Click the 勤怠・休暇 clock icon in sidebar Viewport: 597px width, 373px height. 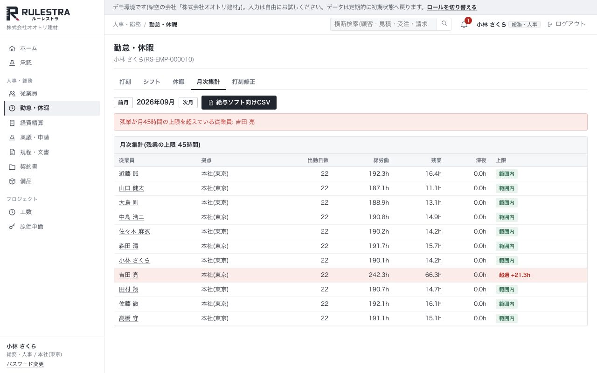(12, 108)
